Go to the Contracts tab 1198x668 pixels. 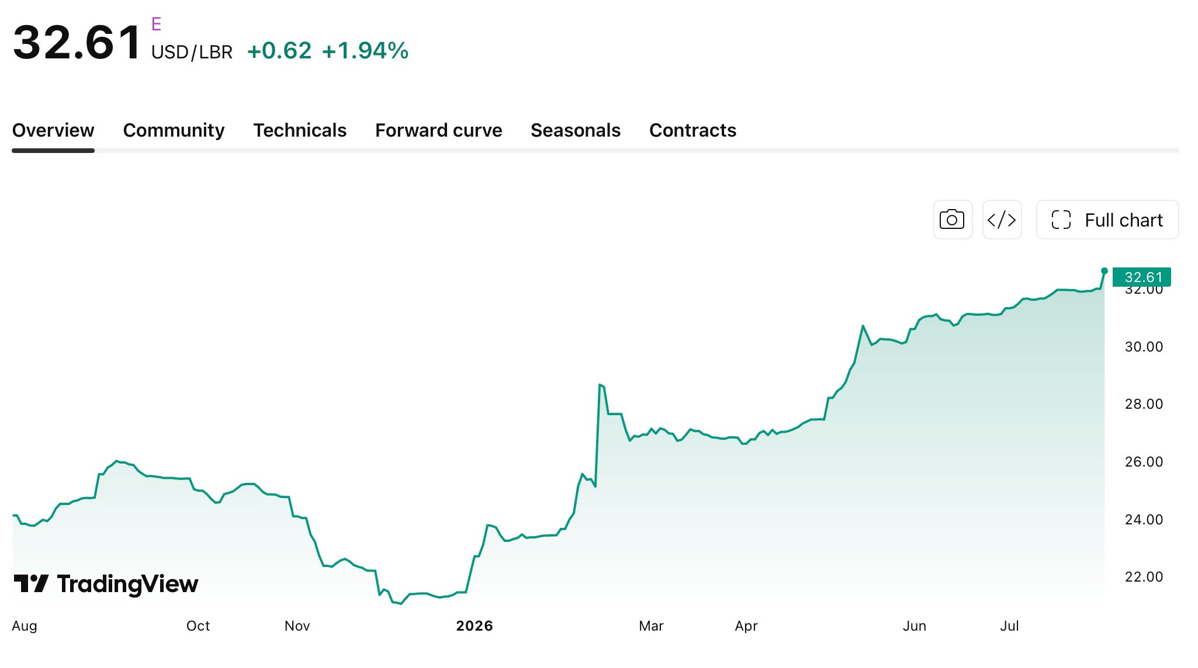[x=693, y=130]
